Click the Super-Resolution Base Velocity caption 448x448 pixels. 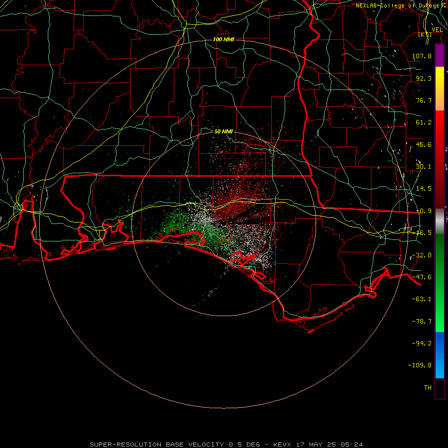pos(226,445)
